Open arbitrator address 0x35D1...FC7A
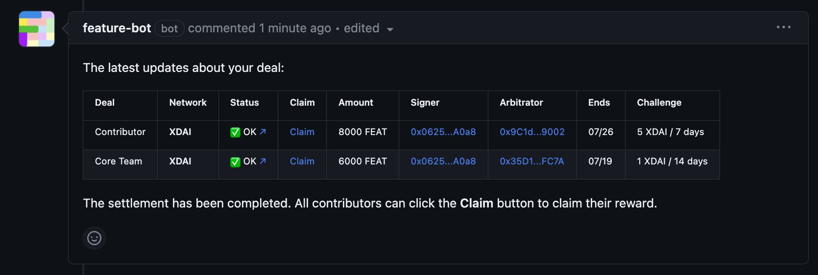The image size is (818, 275). pos(531,161)
